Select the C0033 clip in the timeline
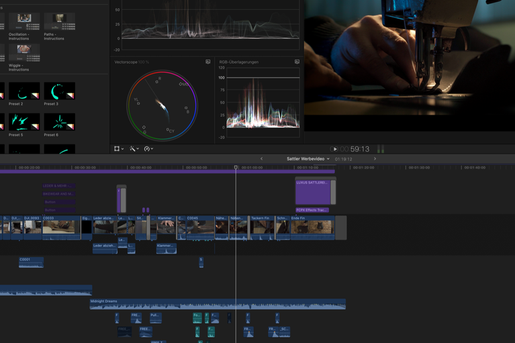 click(61, 228)
